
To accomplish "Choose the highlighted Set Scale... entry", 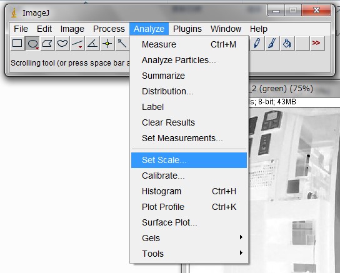I will [189, 160].
